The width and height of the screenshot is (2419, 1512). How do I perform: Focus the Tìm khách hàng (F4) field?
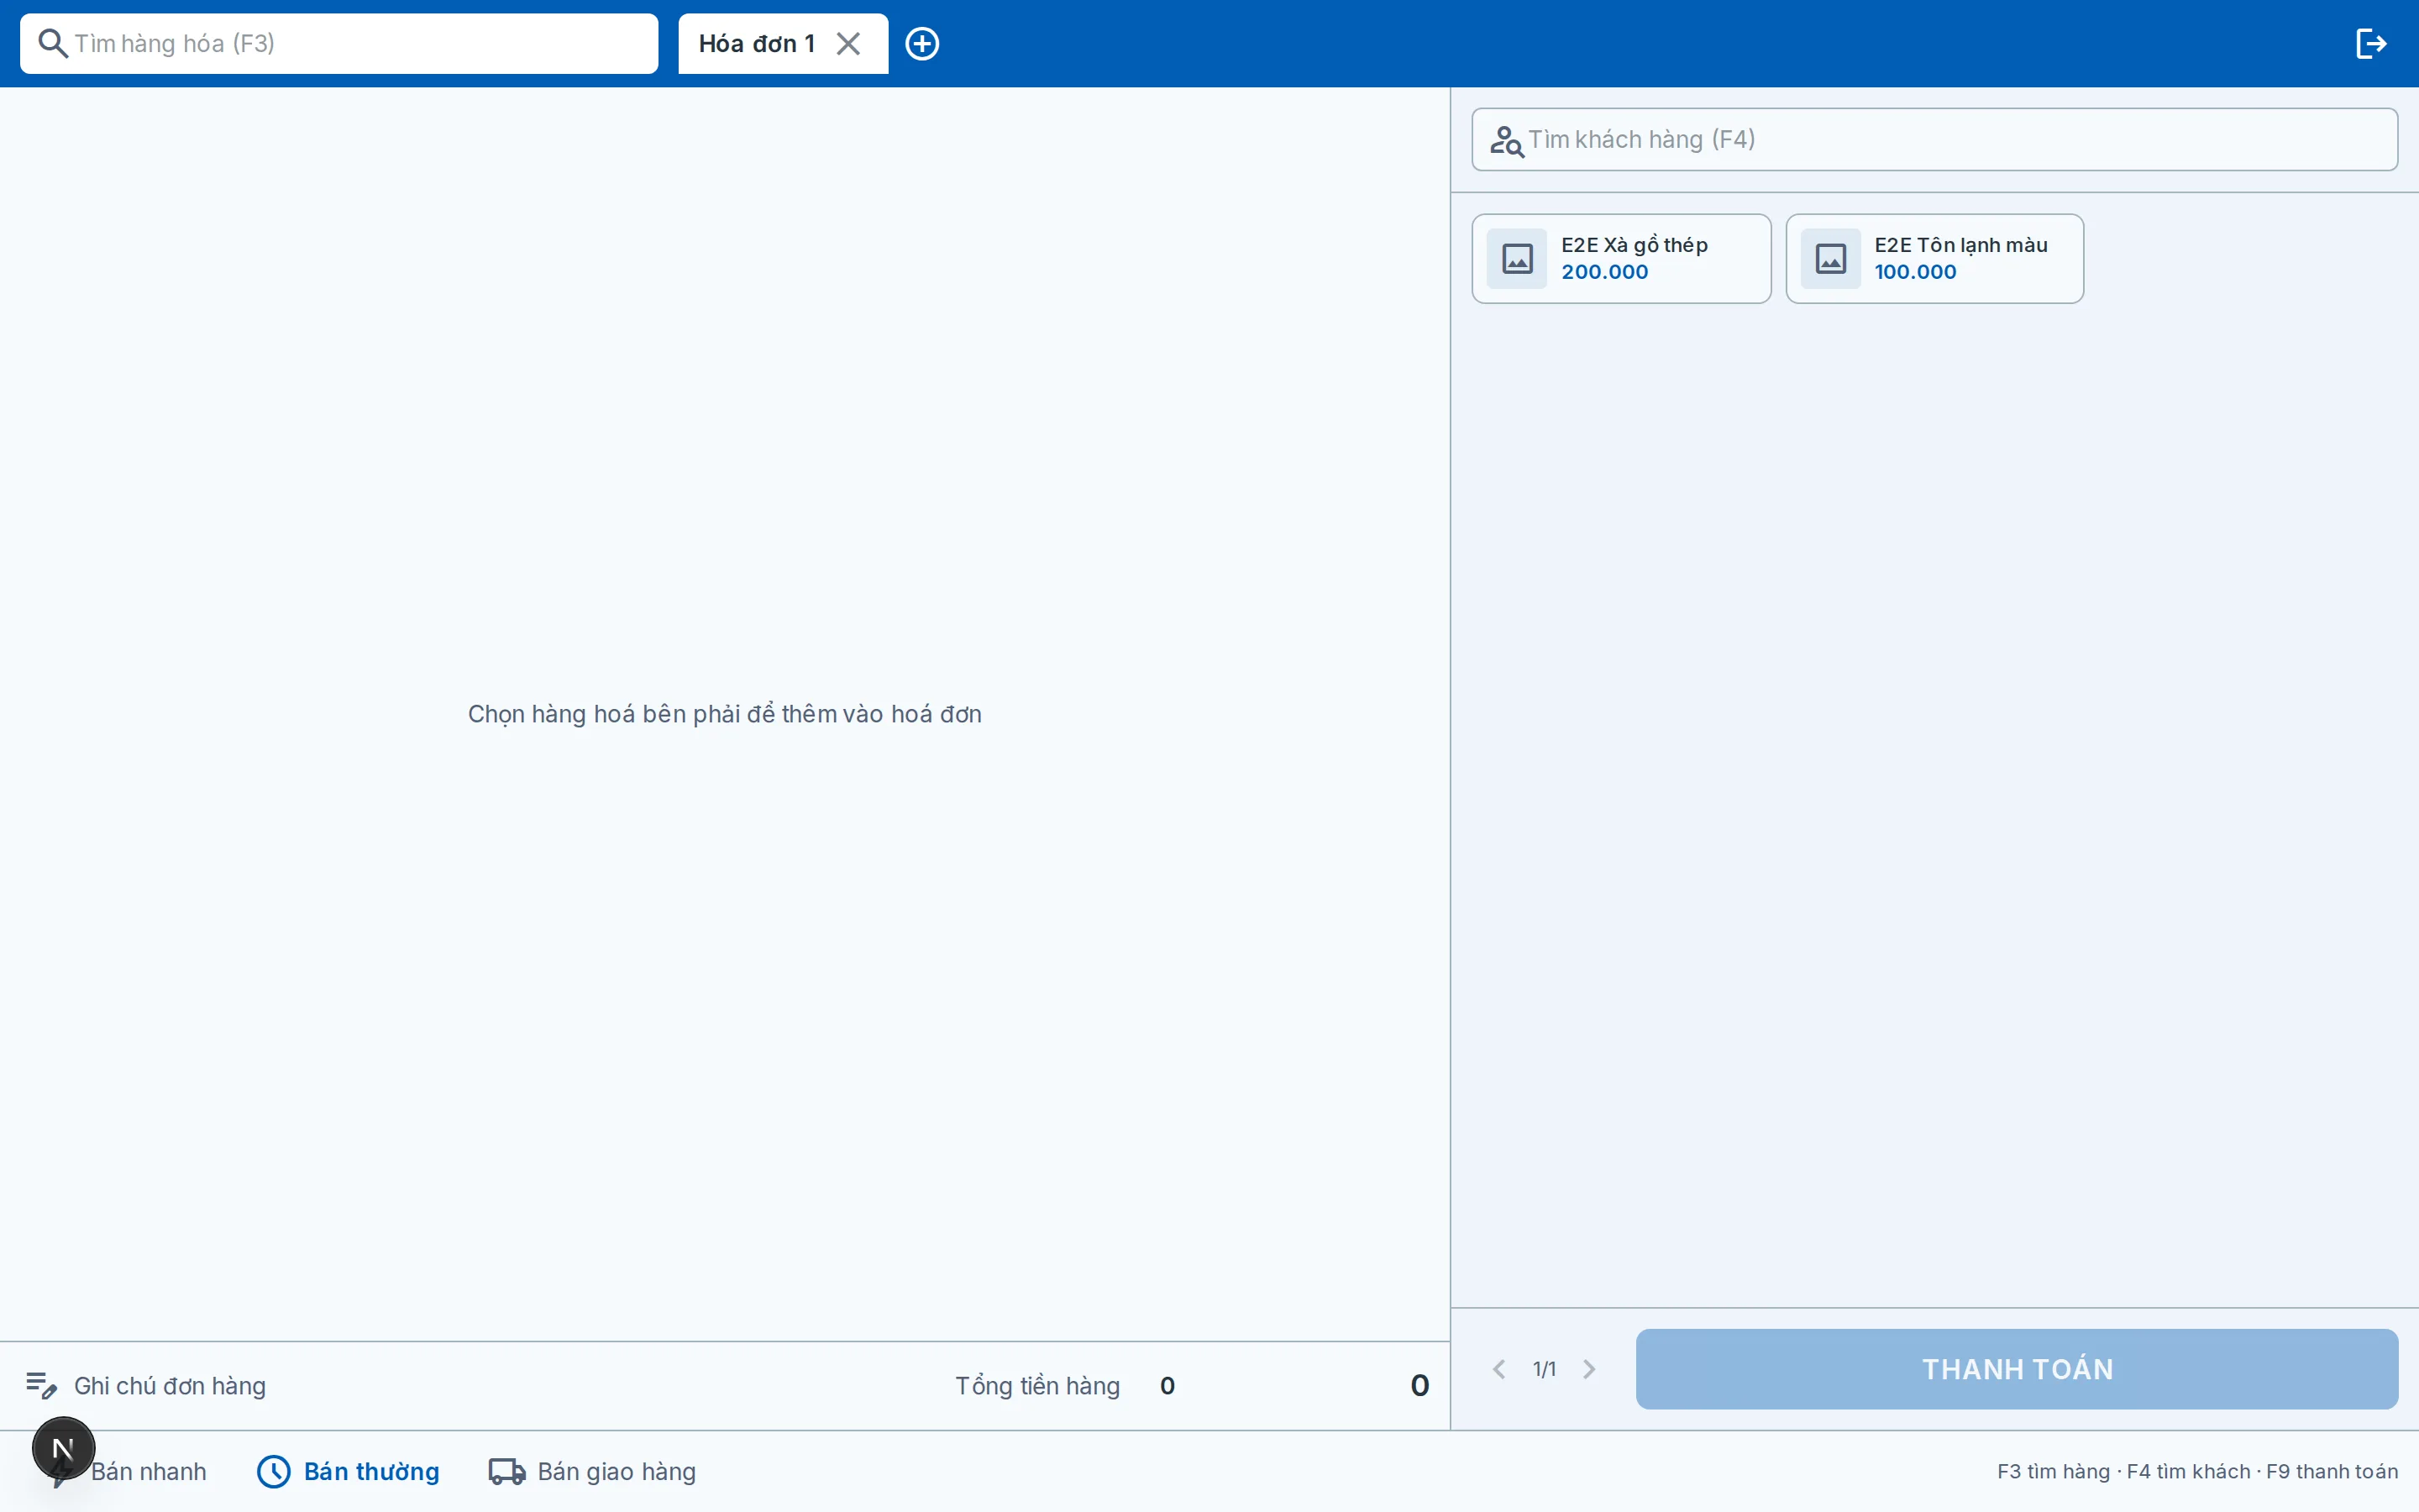1934,140
